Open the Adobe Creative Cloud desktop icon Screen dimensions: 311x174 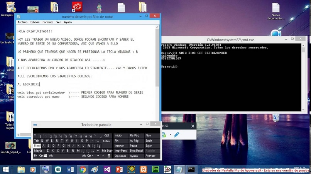click(x=77, y=7)
